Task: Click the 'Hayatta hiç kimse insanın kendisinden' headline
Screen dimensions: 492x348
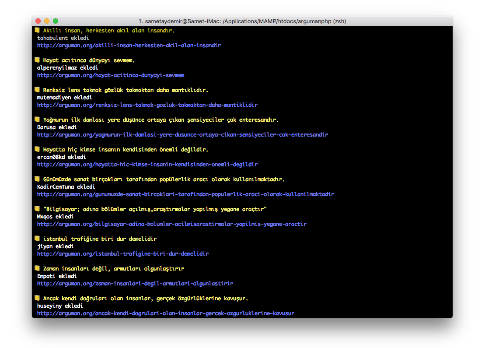Action: (126, 150)
